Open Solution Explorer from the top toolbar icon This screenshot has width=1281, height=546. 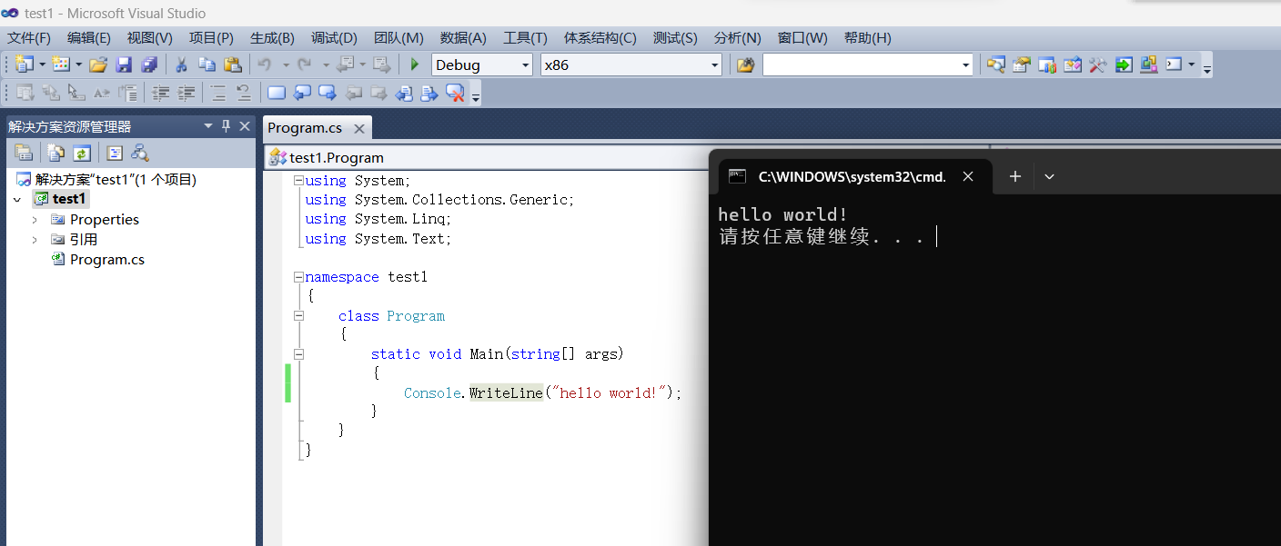(996, 65)
